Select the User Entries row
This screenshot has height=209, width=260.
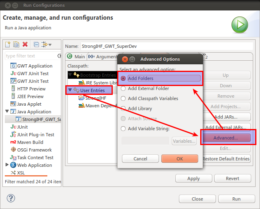pos(93,90)
